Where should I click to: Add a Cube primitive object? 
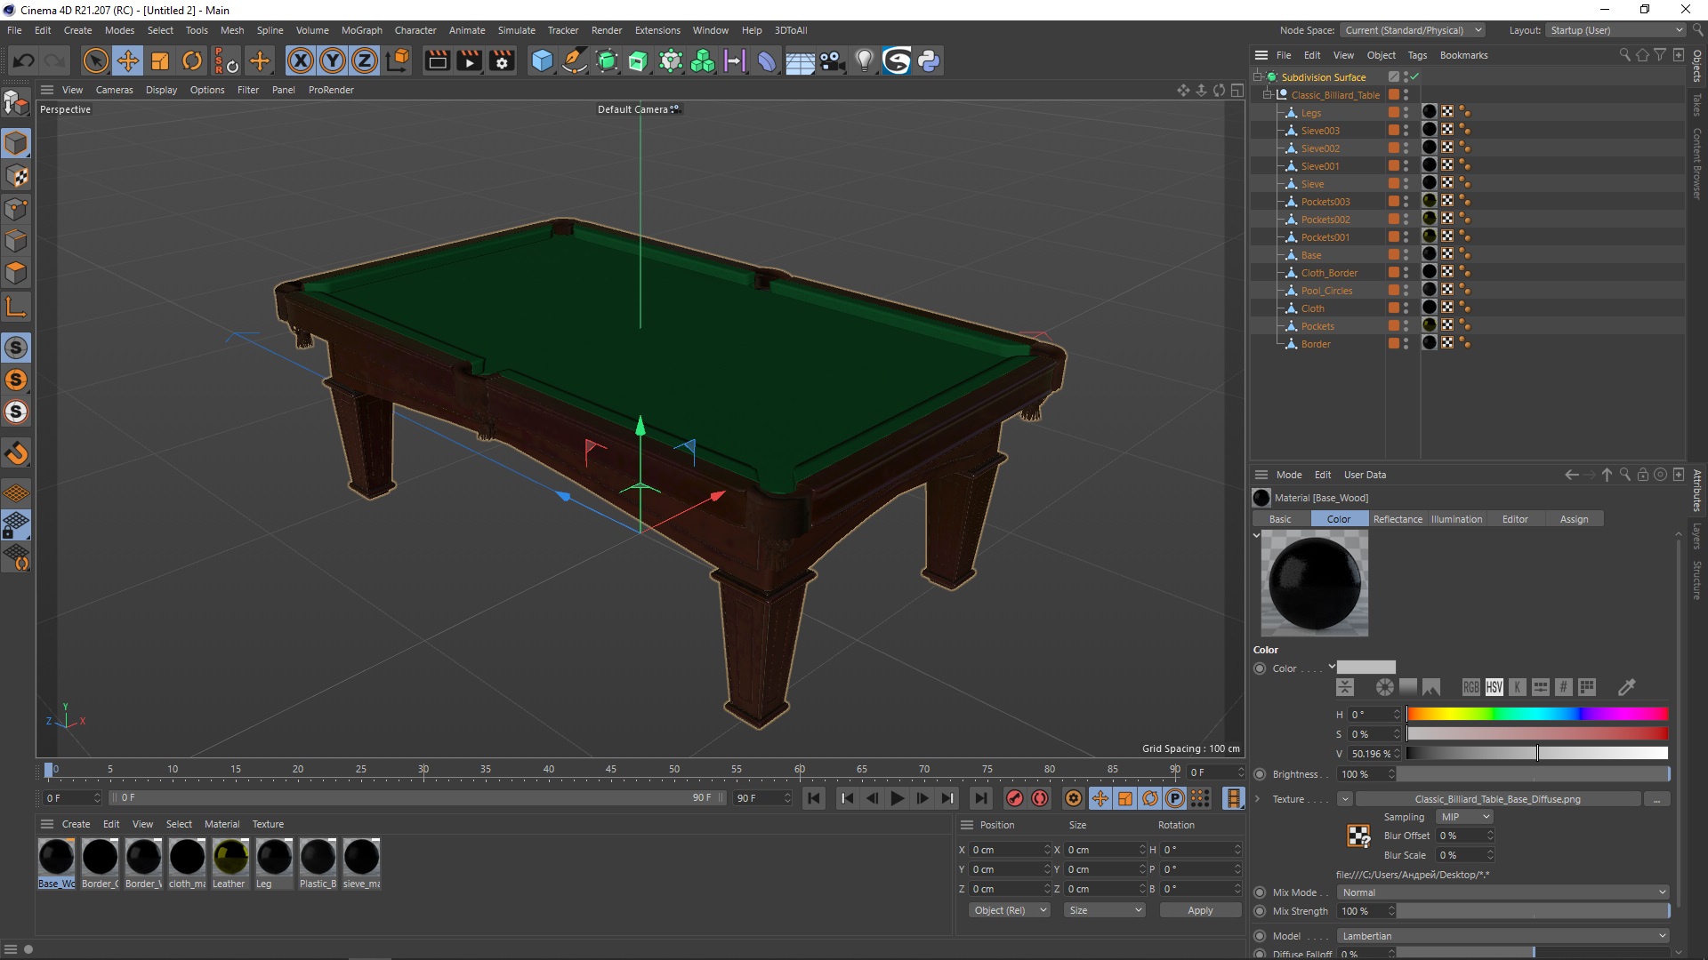pyautogui.click(x=542, y=60)
